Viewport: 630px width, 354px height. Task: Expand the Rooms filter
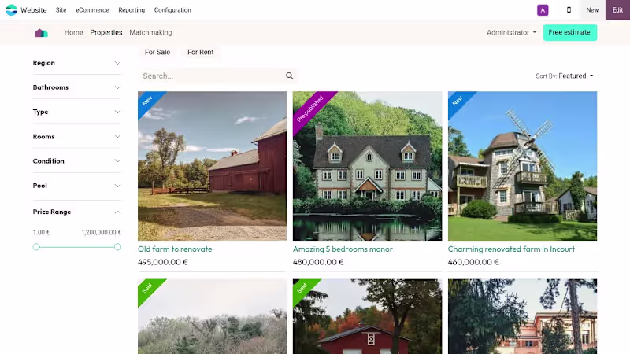coord(76,136)
